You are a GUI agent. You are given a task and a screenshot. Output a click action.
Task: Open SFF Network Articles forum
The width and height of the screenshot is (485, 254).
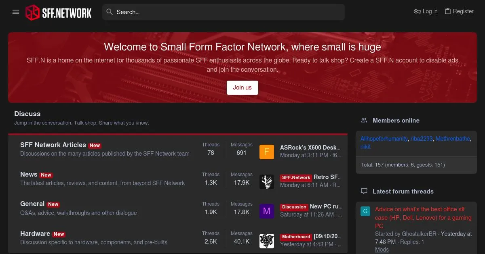click(x=53, y=145)
